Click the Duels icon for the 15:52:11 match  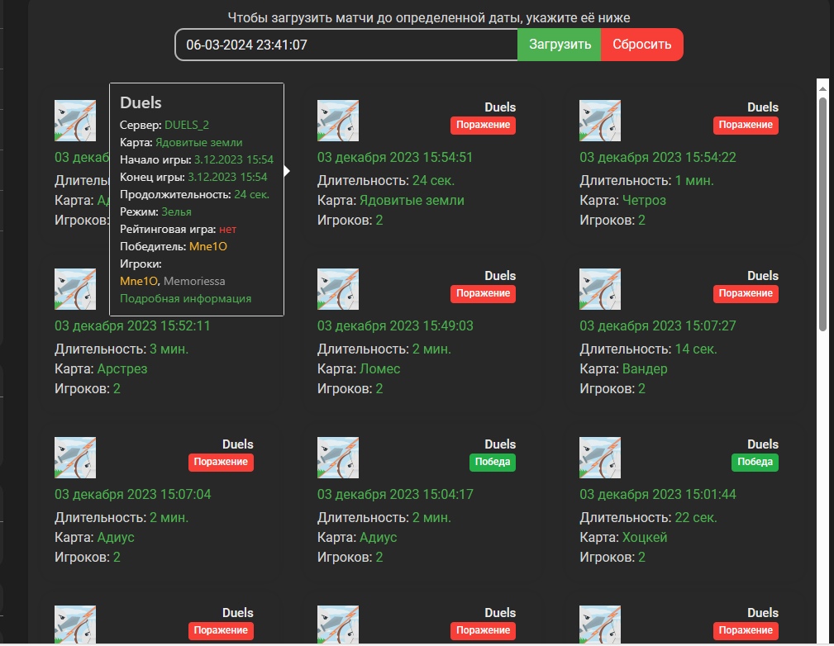75,289
